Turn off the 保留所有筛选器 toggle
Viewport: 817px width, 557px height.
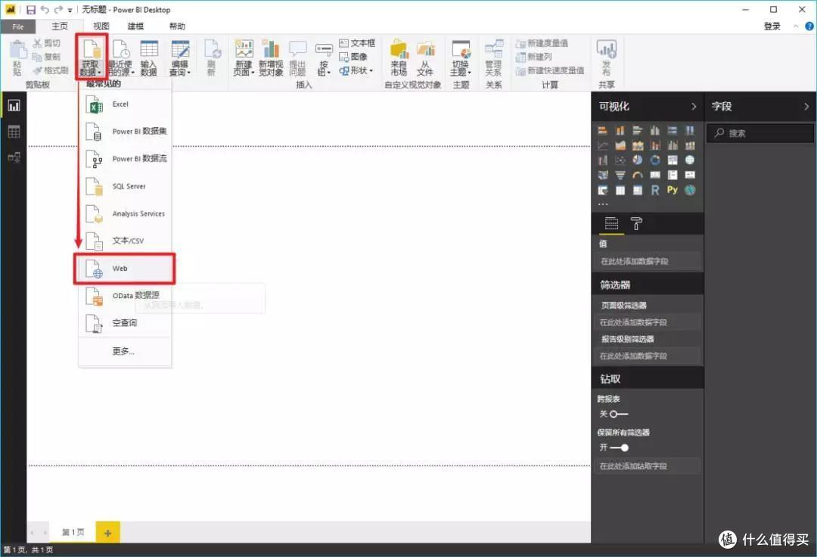click(x=619, y=447)
